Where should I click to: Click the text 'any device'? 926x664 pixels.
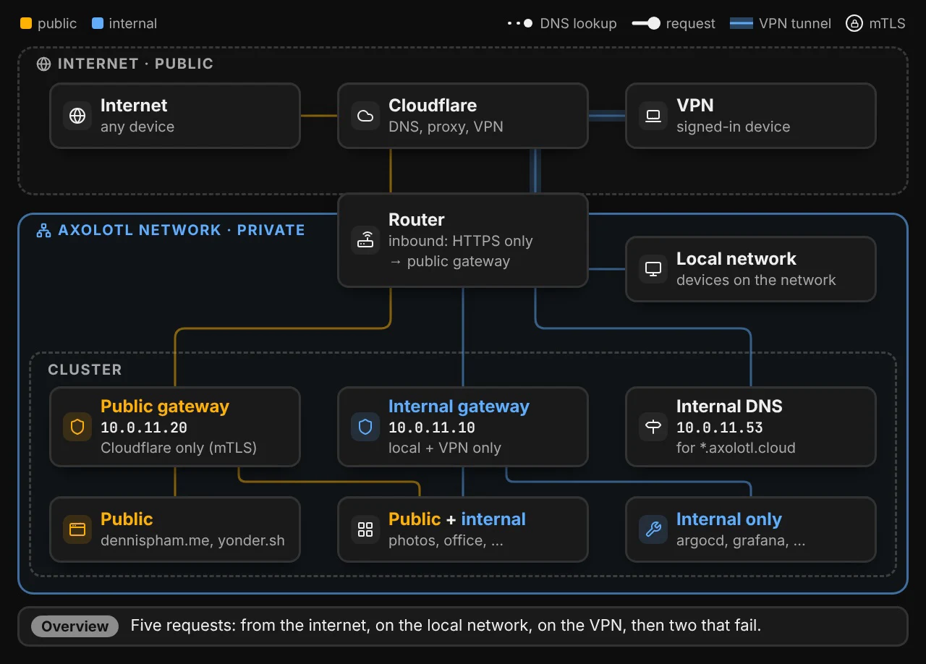[137, 127]
